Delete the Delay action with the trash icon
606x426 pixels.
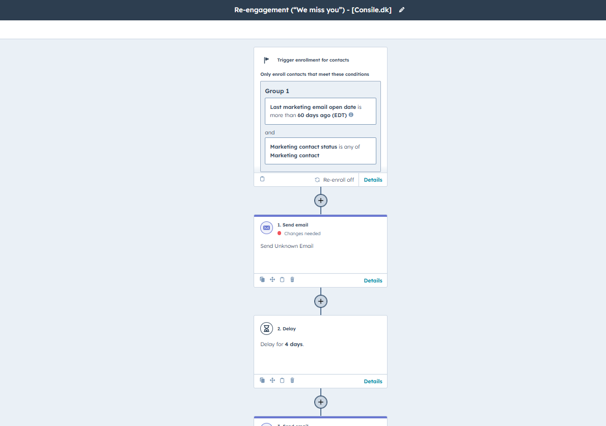(292, 380)
